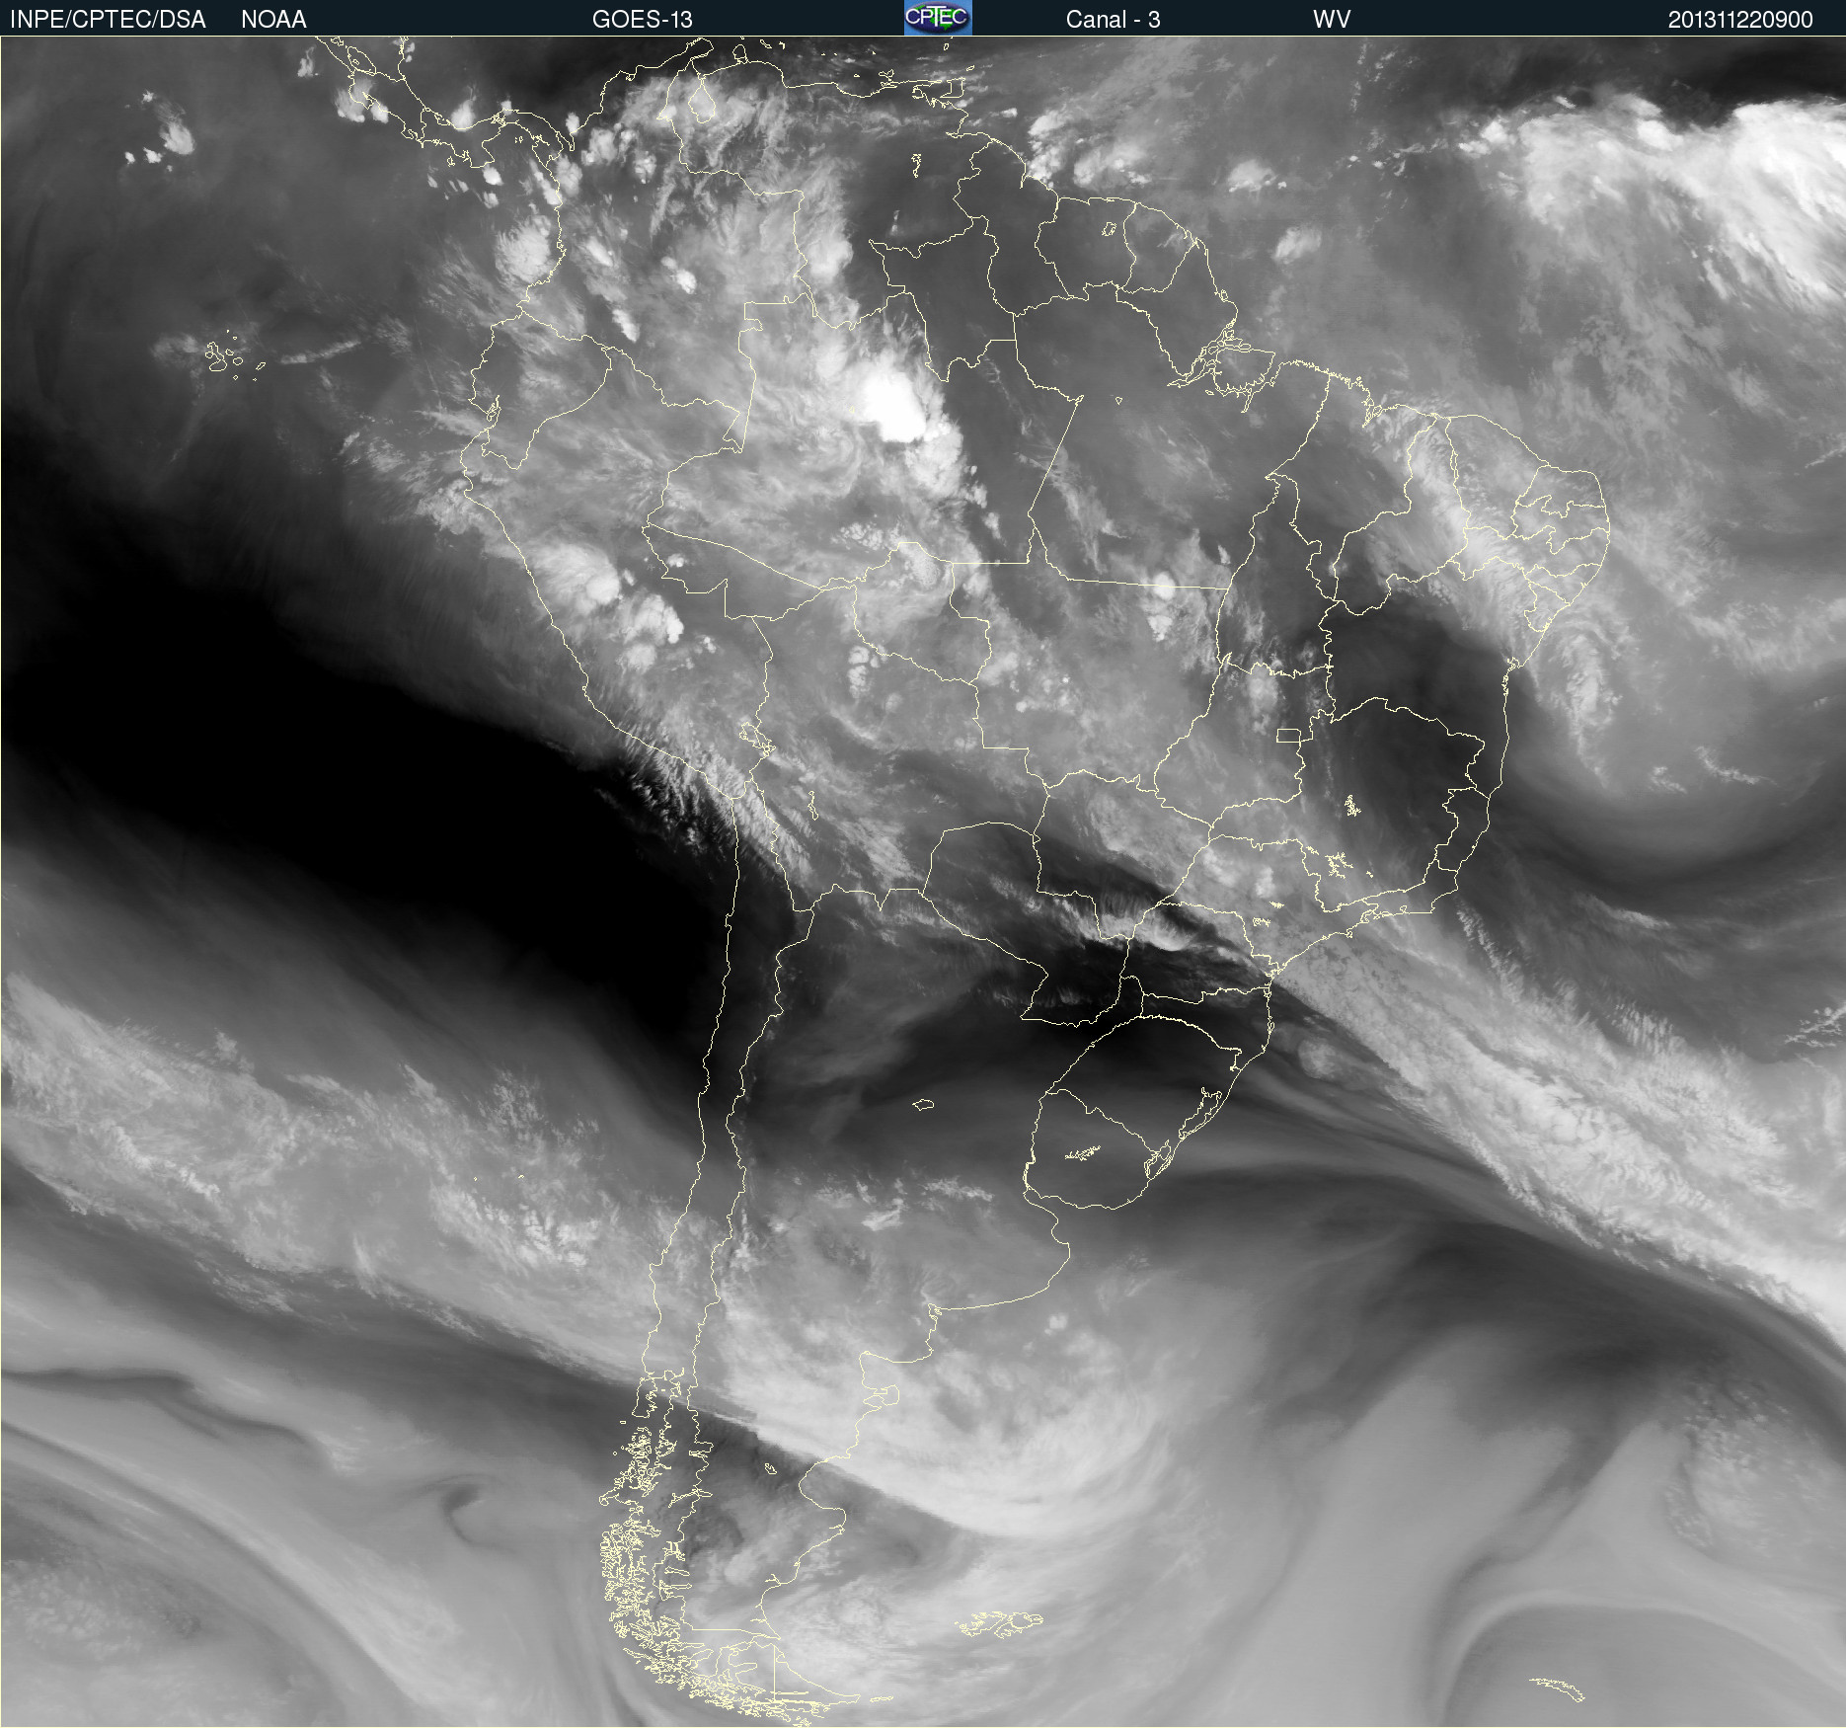This screenshot has height=1728, width=1846.
Task: Click the 201311220900 timestamp
Action: (1740, 20)
